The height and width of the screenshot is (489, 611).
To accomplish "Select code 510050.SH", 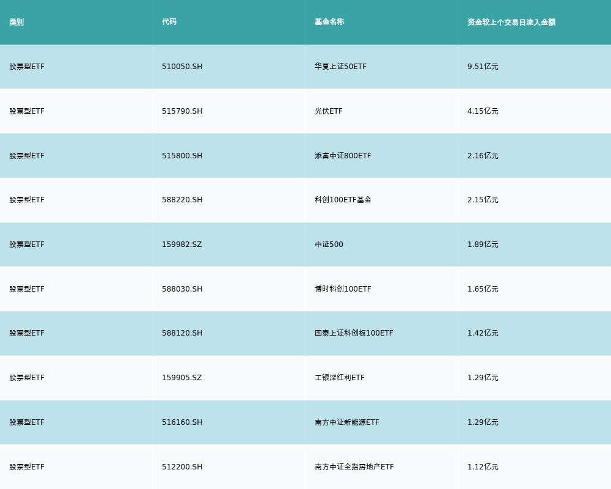I will pos(182,67).
